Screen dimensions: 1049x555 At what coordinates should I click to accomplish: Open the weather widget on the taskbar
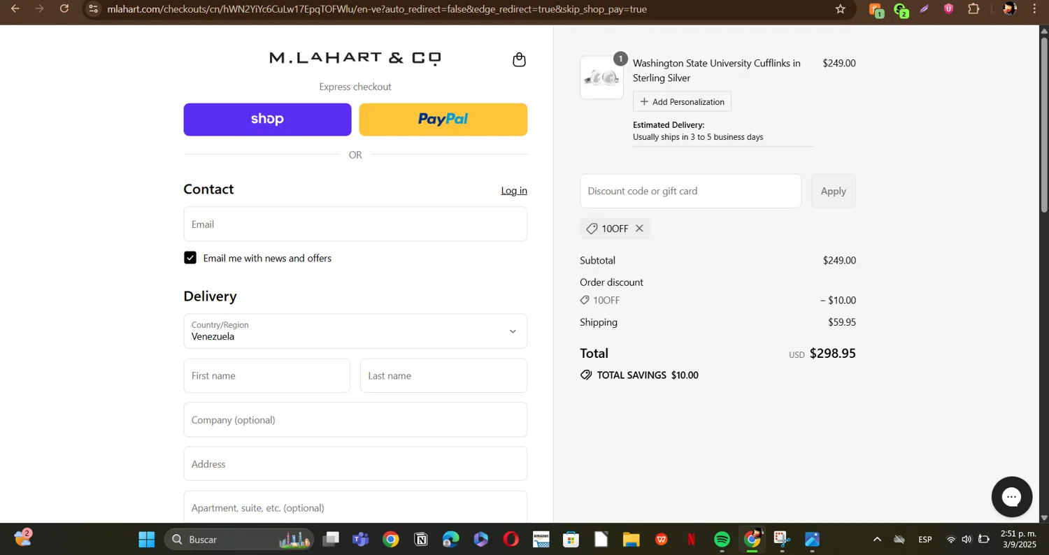click(24, 538)
